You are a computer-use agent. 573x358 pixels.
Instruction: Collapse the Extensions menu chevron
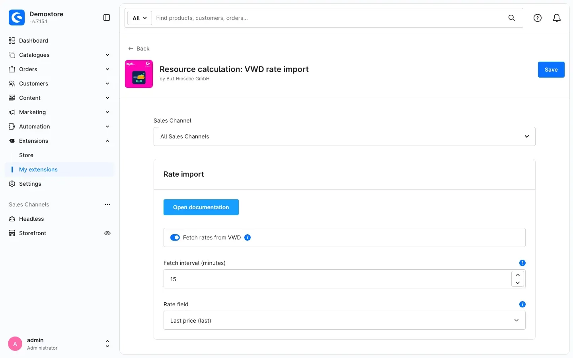107,141
